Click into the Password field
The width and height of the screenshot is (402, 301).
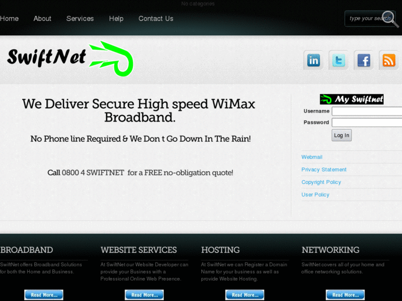(367, 123)
